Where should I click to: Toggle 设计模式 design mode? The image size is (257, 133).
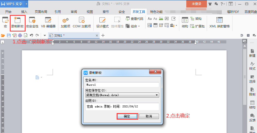pos(102,22)
